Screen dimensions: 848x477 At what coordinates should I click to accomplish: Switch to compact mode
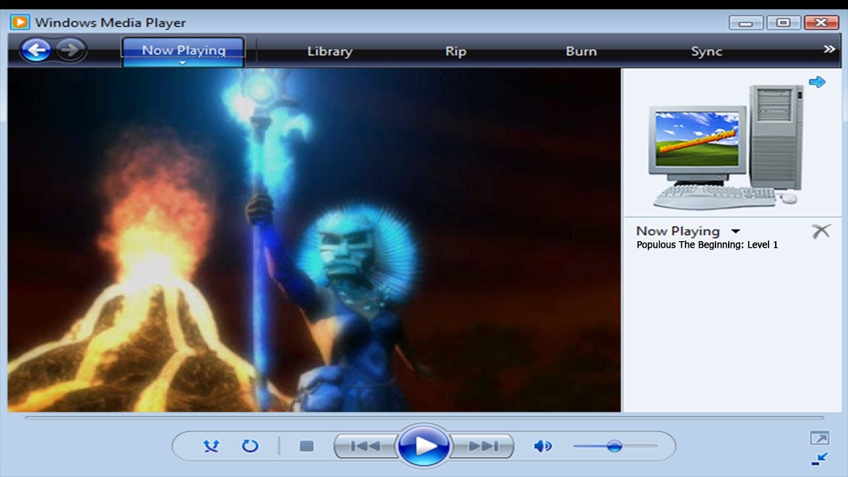point(820,458)
